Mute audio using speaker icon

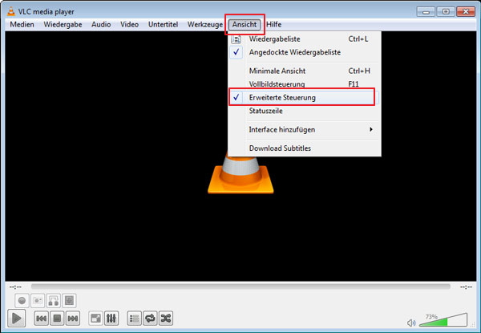[411, 323]
